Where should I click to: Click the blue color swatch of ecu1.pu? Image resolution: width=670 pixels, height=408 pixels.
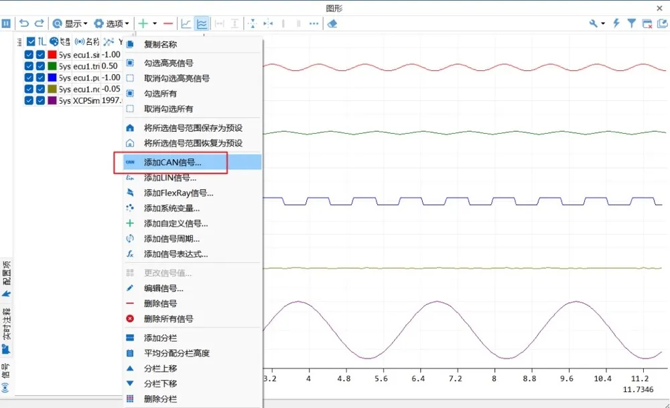tap(52, 78)
